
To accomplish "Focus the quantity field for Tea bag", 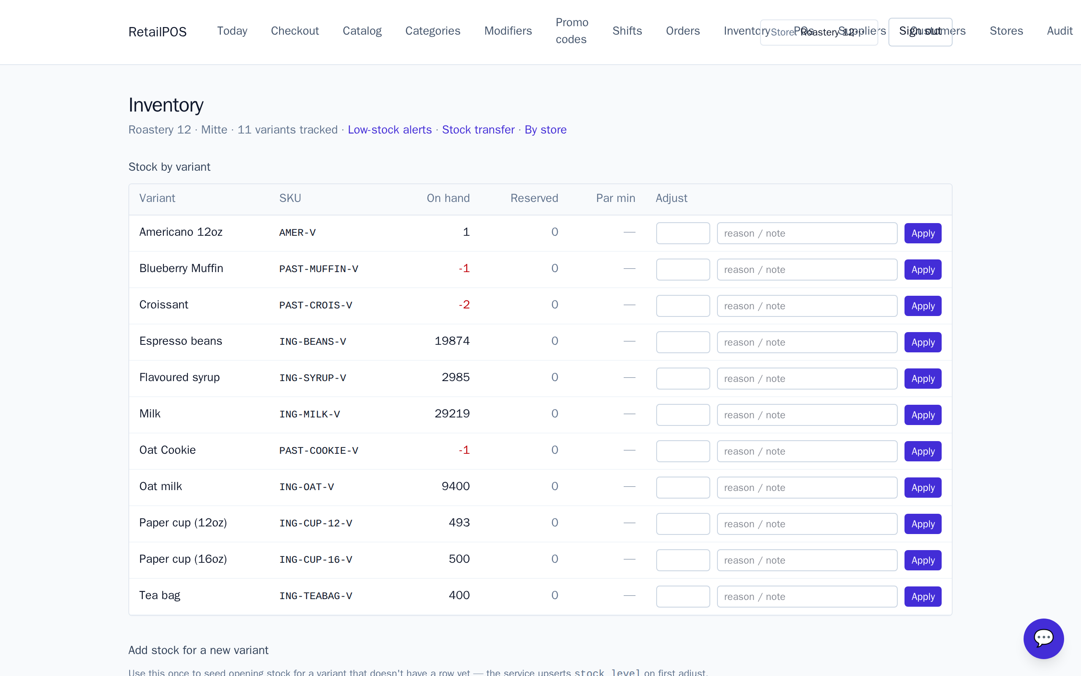I will (682, 597).
